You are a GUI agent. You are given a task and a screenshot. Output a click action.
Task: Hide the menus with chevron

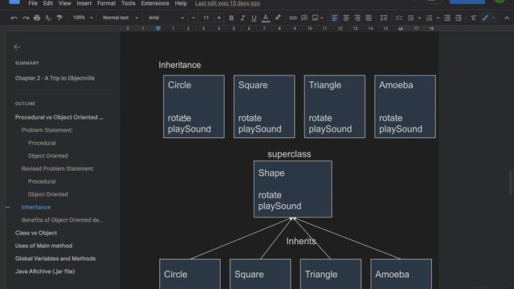(x=507, y=18)
